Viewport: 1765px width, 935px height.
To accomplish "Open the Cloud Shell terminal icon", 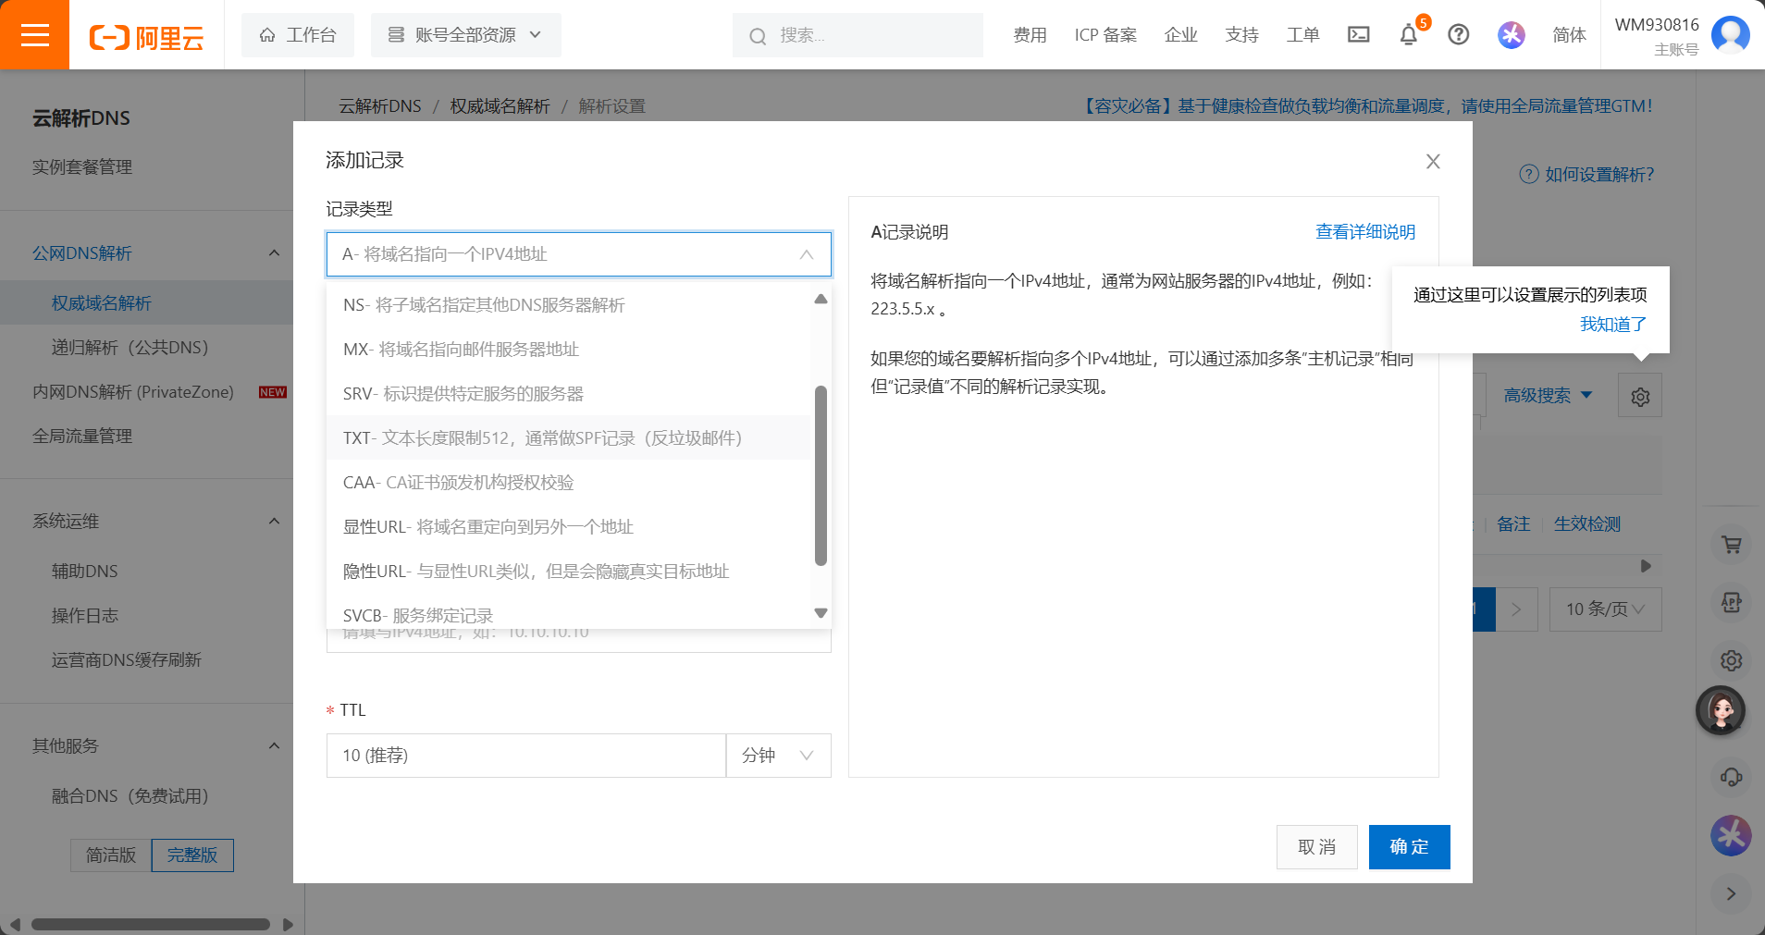I will (1358, 35).
